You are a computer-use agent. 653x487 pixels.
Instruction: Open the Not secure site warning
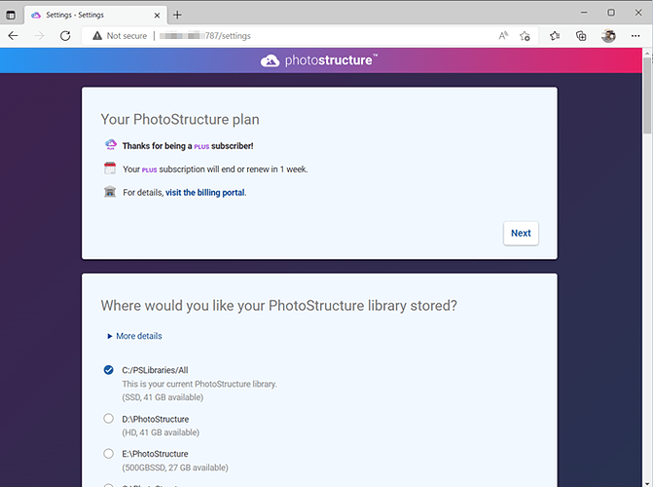coord(120,36)
